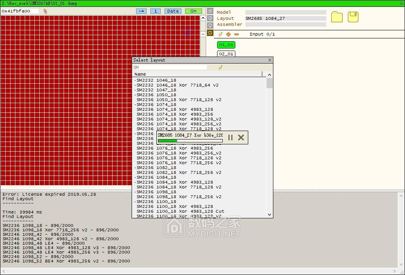
Task: Select 'SM2236 1076_18 Xor 7718_128 v2'
Action: pos(179,158)
